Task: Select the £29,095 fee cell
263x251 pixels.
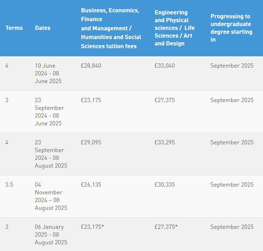Action: click(x=91, y=143)
